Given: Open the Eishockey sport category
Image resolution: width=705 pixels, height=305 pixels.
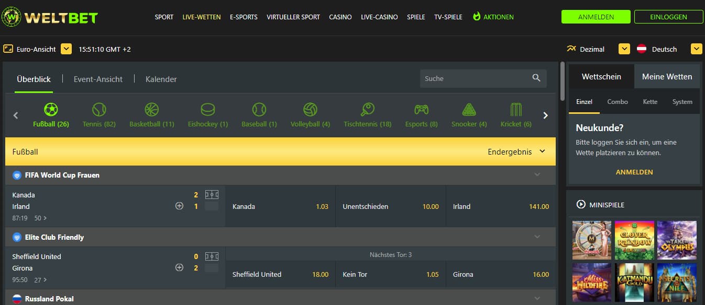Looking at the screenshot, I should coord(208,110).
